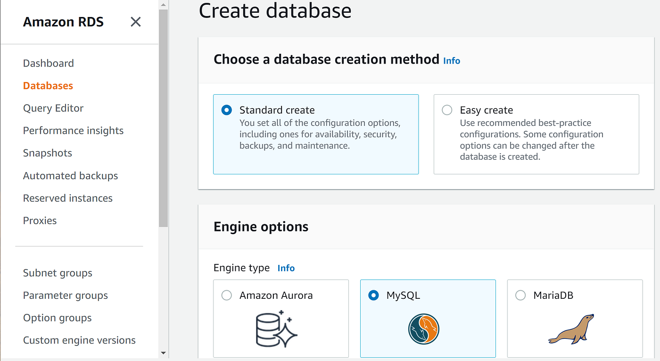
Task: Close the Amazon RDS navigation panel
Action: point(135,22)
